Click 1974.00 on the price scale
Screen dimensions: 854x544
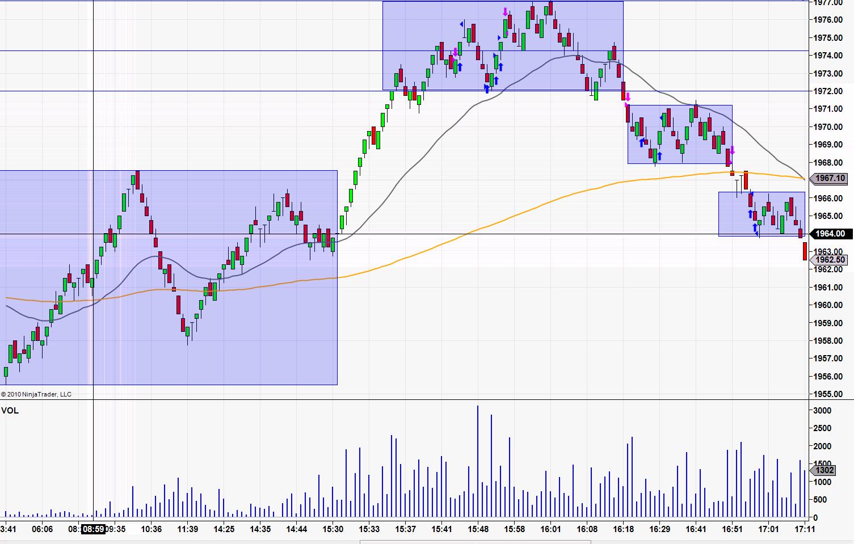coord(828,56)
